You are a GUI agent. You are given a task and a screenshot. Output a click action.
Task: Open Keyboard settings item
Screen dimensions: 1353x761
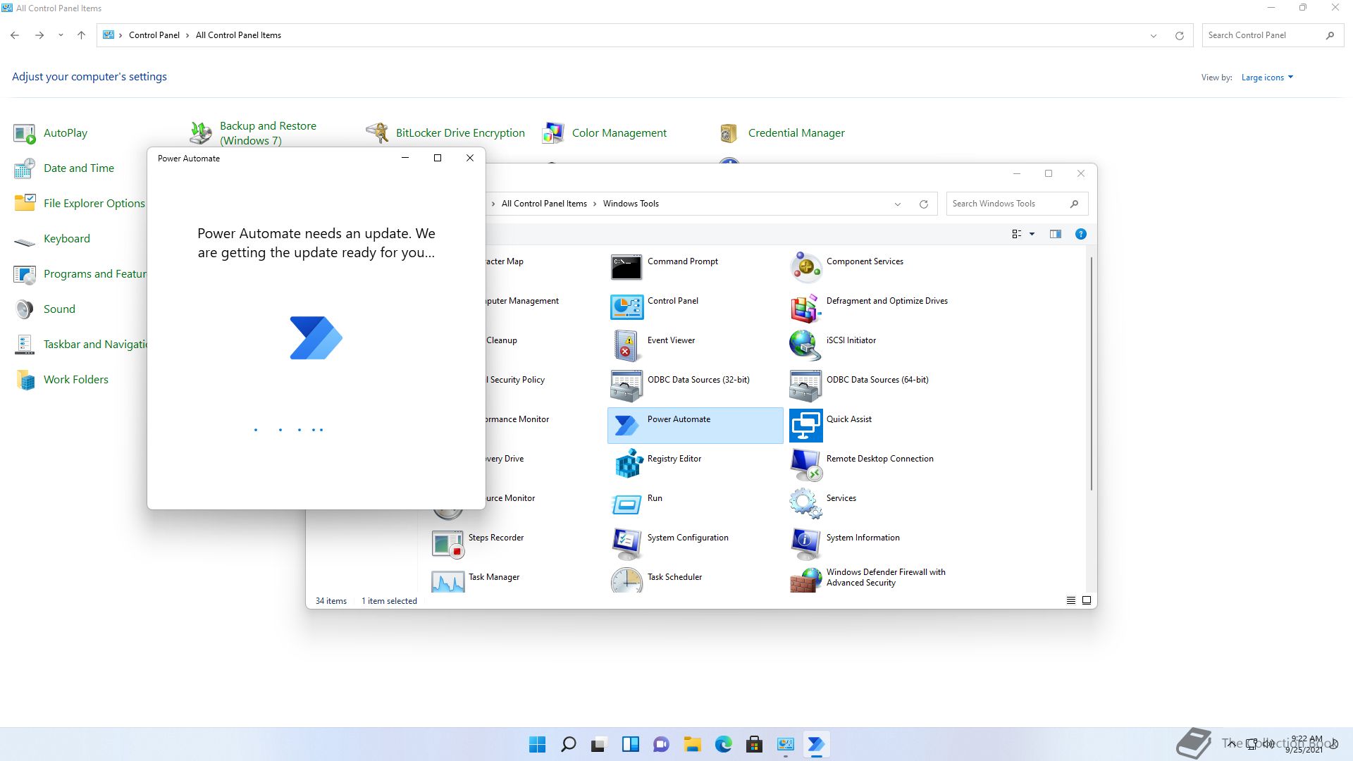tap(51, 239)
